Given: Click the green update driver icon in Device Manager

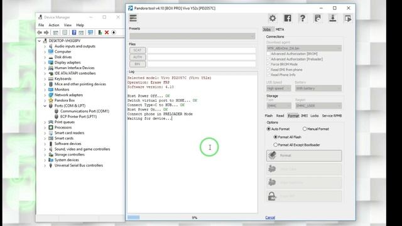Looking at the screenshot, I should [x=100, y=33].
